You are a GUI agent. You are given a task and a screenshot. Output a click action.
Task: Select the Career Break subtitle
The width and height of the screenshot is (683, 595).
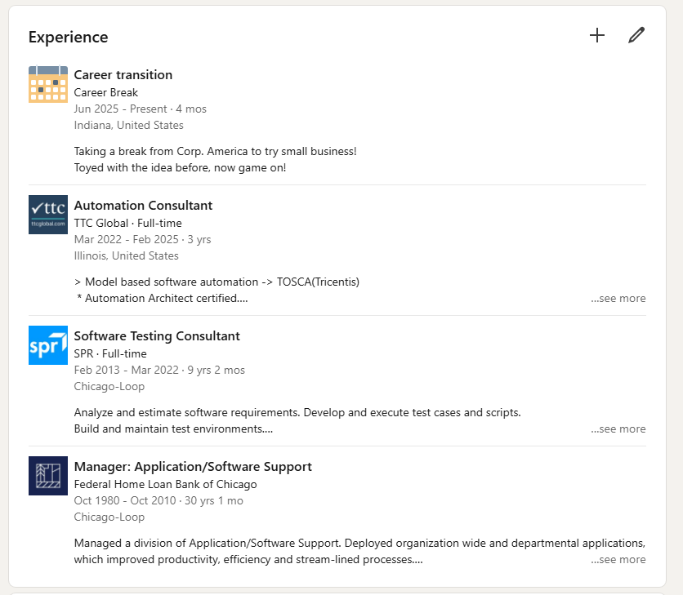coord(106,93)
